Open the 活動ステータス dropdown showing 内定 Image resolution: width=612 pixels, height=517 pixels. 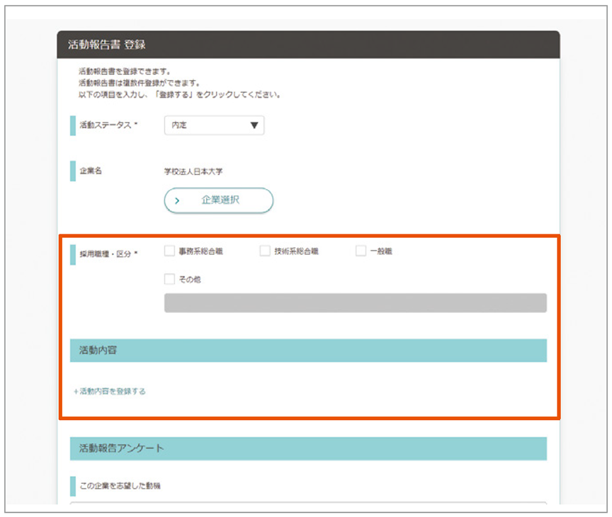(215, 125)
